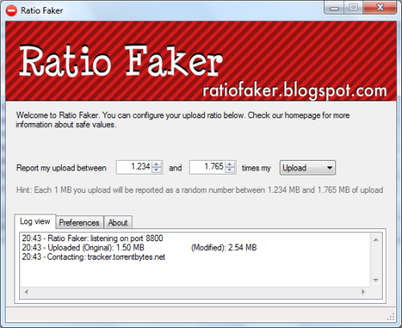Select log line 'listening on port 8800'
This screenshot has height=328, width=402.
[92, 238]
